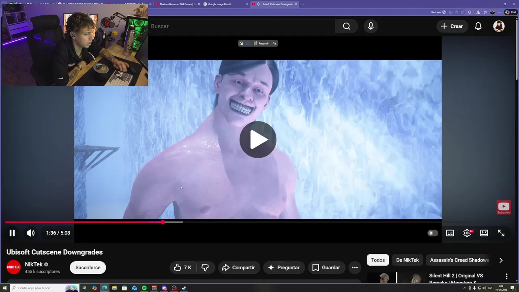519x292 pixels.
Task: Select the De NikTek filter chip
Action: coord(407,260)
